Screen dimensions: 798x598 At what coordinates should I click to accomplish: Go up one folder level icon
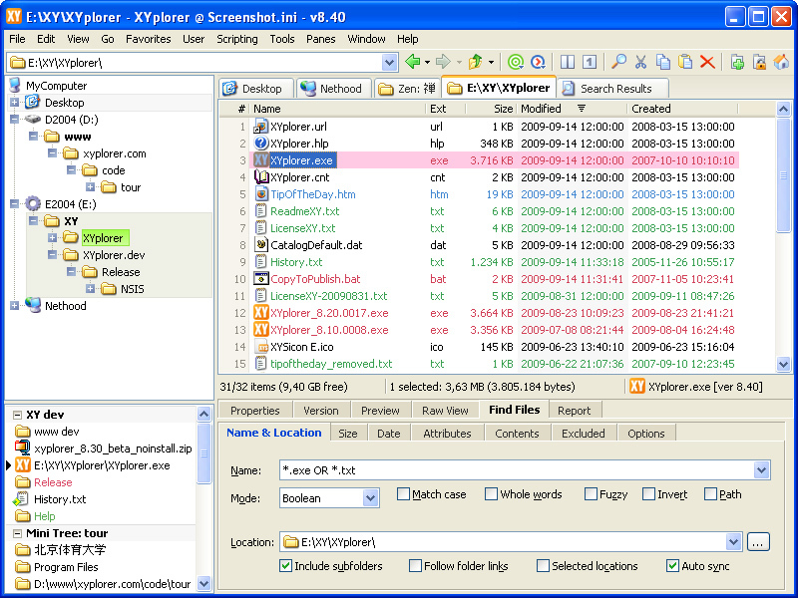[476, 62]
